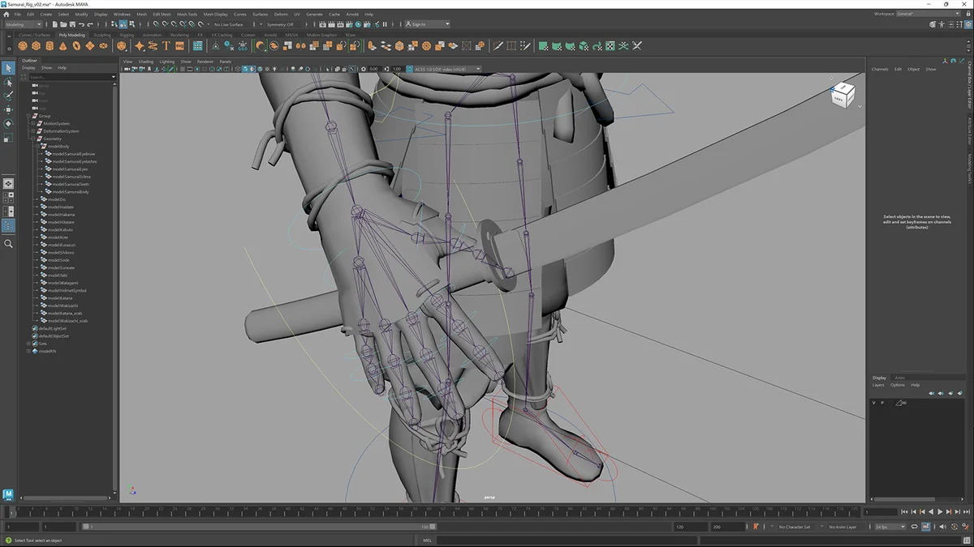
Task: Click the ViewCube in the viewport
Action: click(842, 95)
